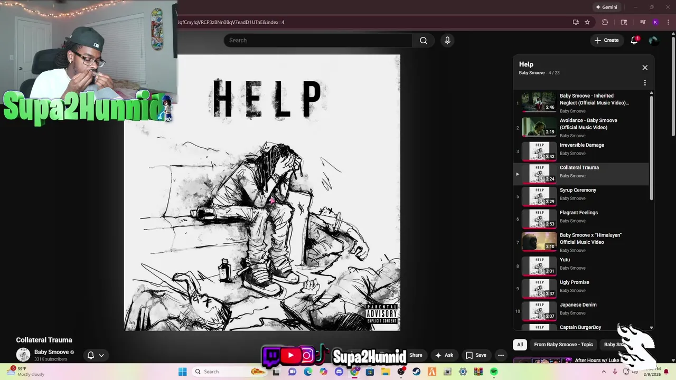
Task: Select the All filter chip
Action: pos(520,345)
